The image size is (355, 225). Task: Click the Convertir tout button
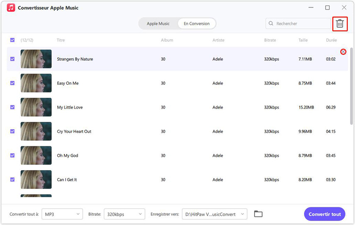click(325, 214)
